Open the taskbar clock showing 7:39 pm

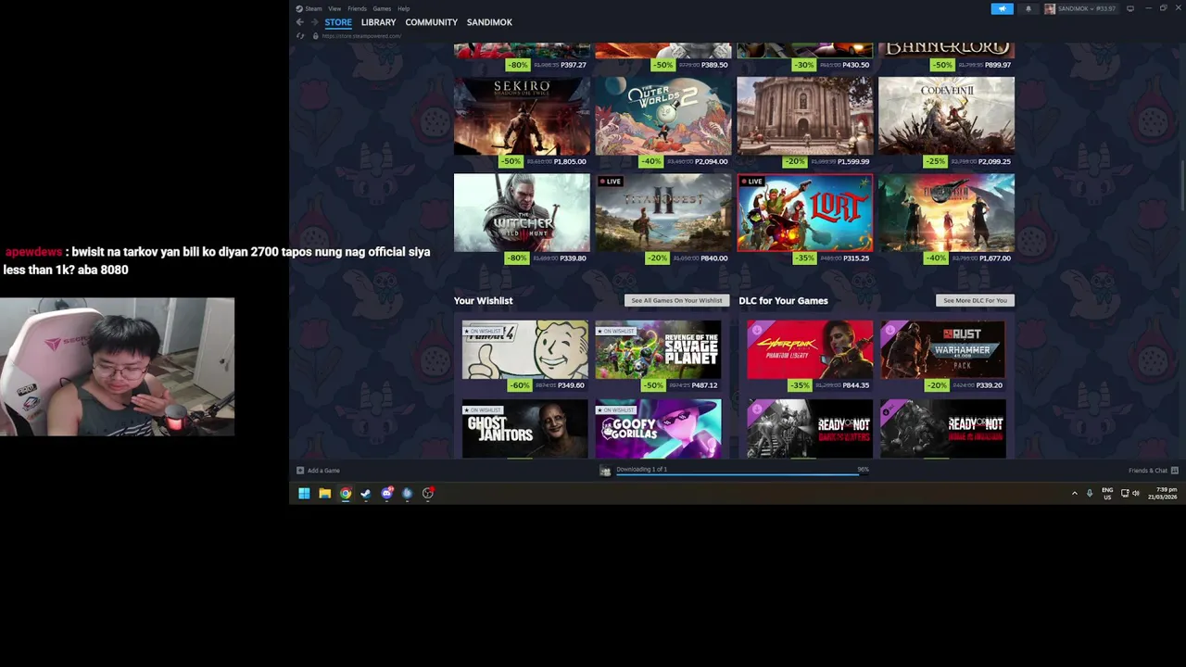(1164, 493)
